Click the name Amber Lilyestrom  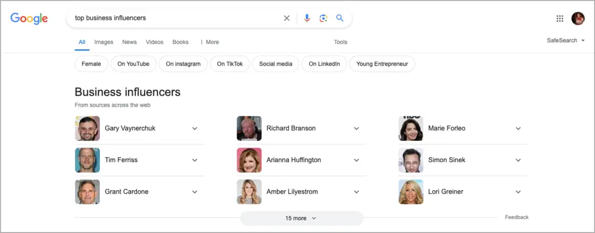click(x=292, y=192)
